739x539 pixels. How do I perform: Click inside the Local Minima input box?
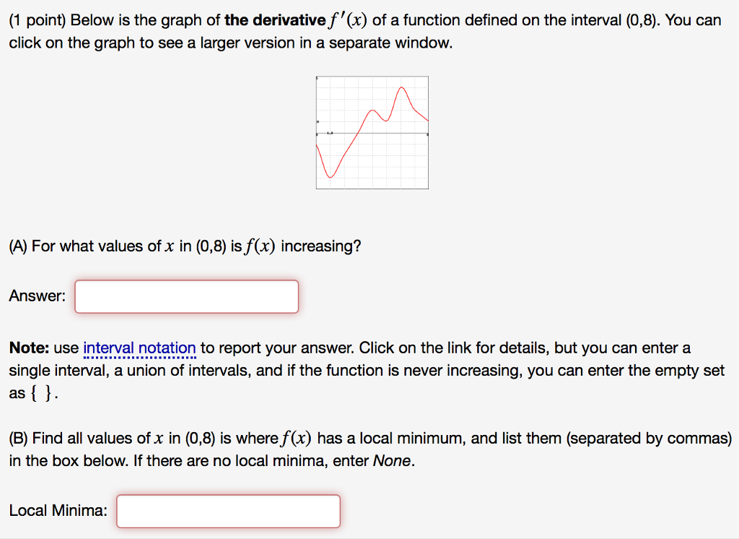click(227, 510)
